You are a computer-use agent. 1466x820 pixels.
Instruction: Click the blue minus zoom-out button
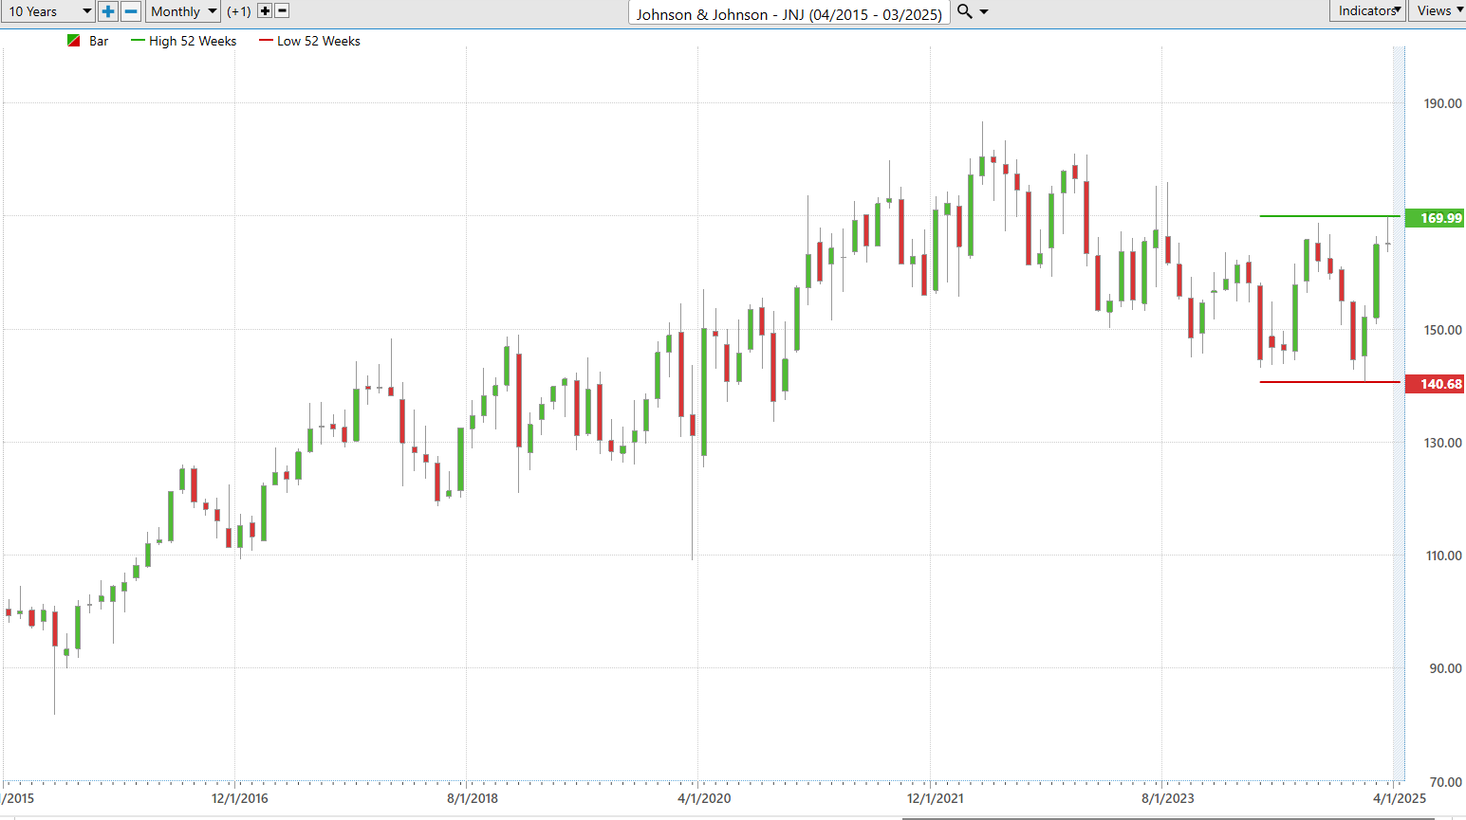tap(132, 11)
